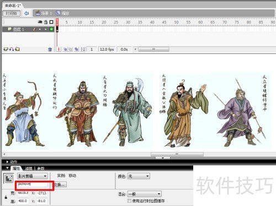Screen dimensions: 276x206
Task: Go back with the blue arrow icon
Action: (x=26, y=13)
